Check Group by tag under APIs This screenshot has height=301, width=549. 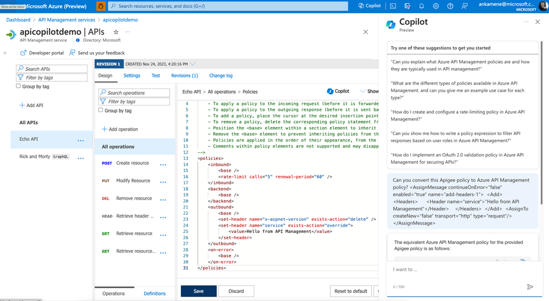coord(18,86)
